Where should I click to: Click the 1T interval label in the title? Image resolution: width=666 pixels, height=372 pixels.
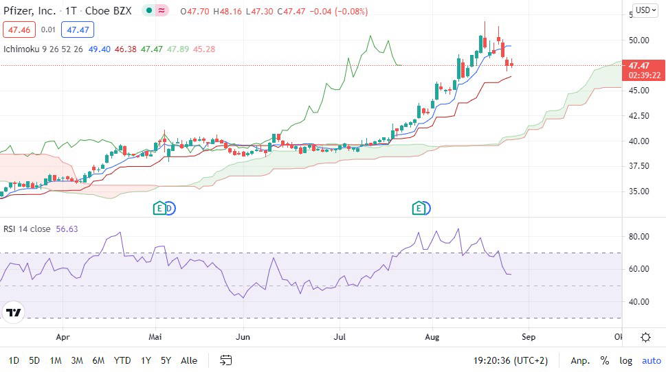pyautogui.click(x=71, y=11)
